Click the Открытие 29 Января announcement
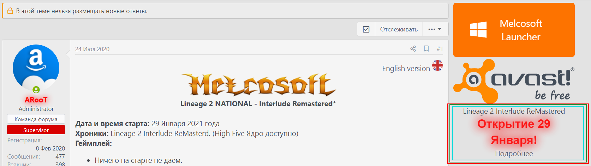 514,132
